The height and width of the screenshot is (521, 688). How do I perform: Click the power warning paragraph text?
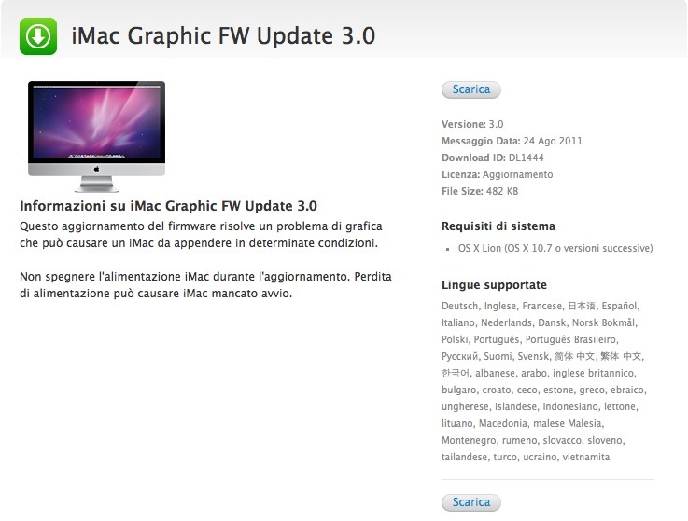pos(205,285)
